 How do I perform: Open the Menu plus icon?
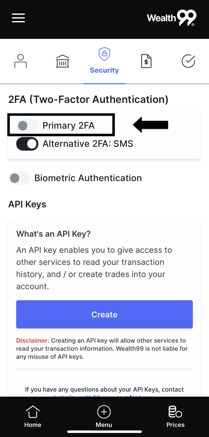click(104, 411)
